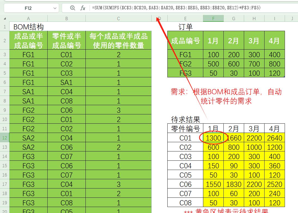Select active cell showing 1300
This screenshot has height=213, width=298.
click(x=213, y=138)
